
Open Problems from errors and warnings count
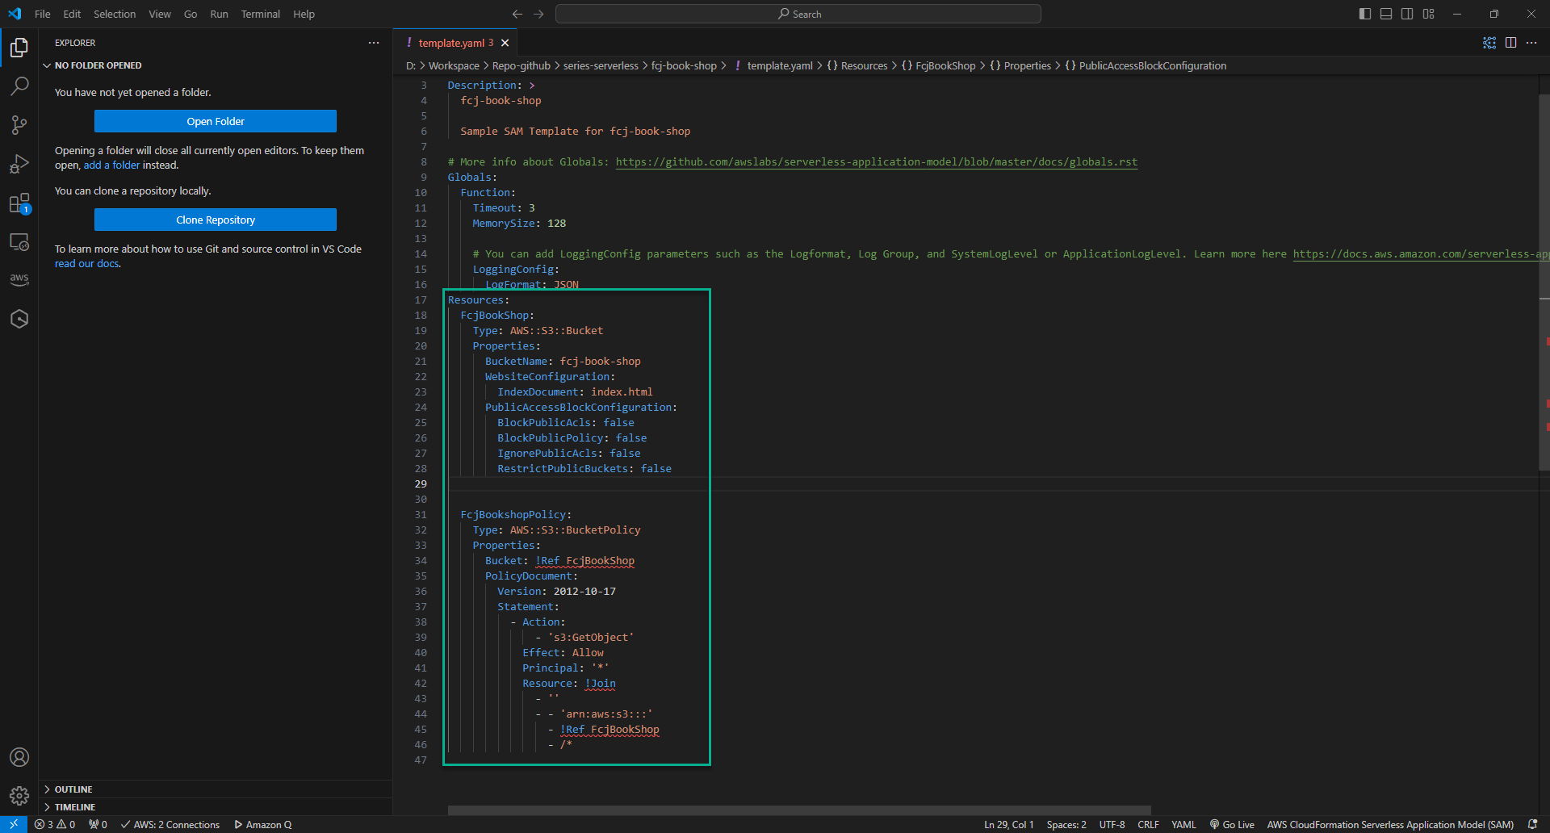pyautogui.click(x=55, y=824)
